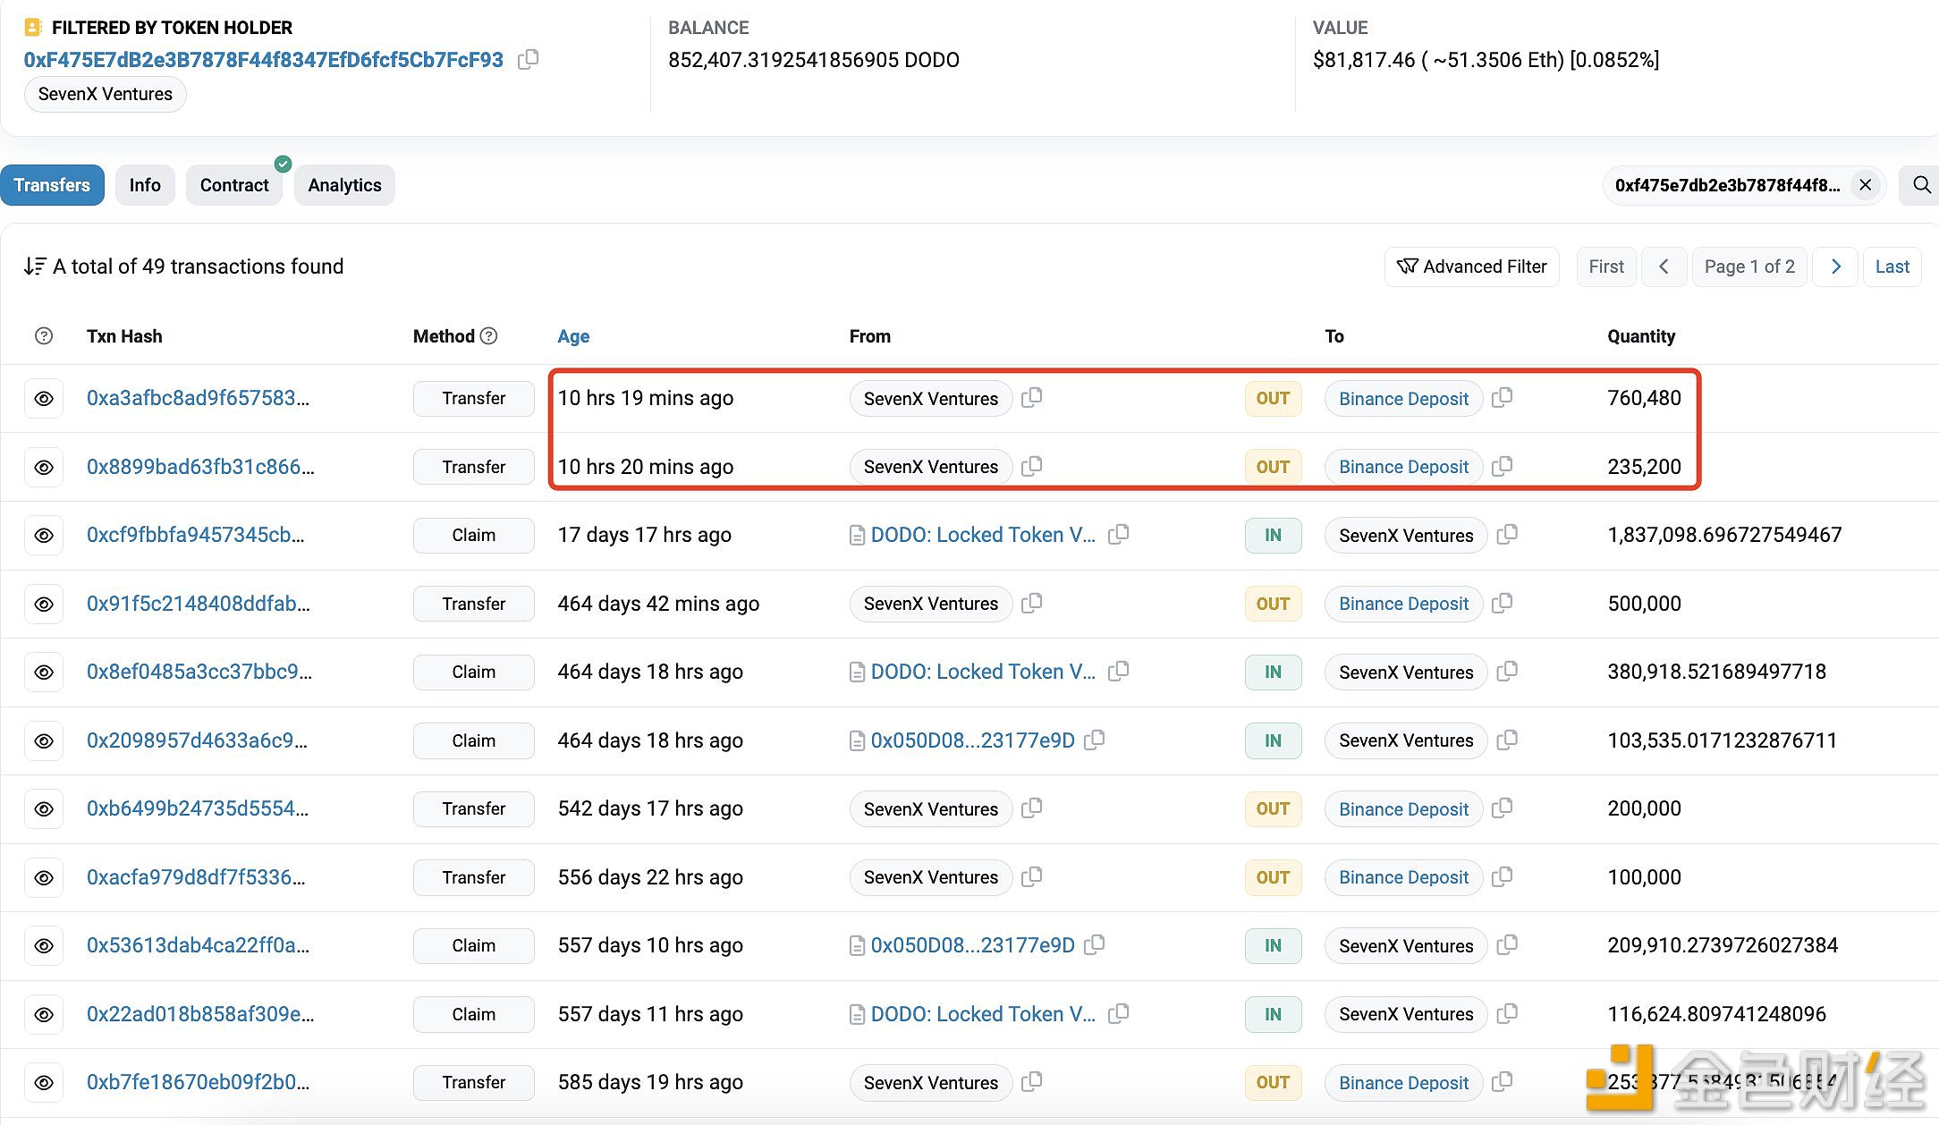Screen dimensions: 1939x1125
Task: View details eye icon for 0xa3afbc8ad9f657583
Action: 44,399
